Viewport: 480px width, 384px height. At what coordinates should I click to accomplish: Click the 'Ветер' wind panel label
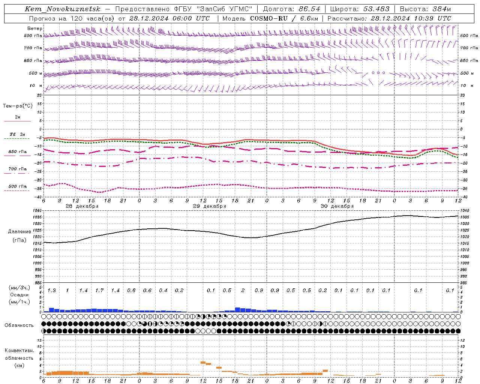coord(35,28)
